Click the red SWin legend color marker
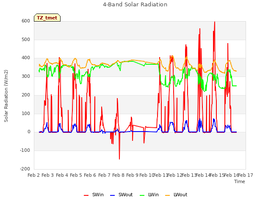 [86, 195]
